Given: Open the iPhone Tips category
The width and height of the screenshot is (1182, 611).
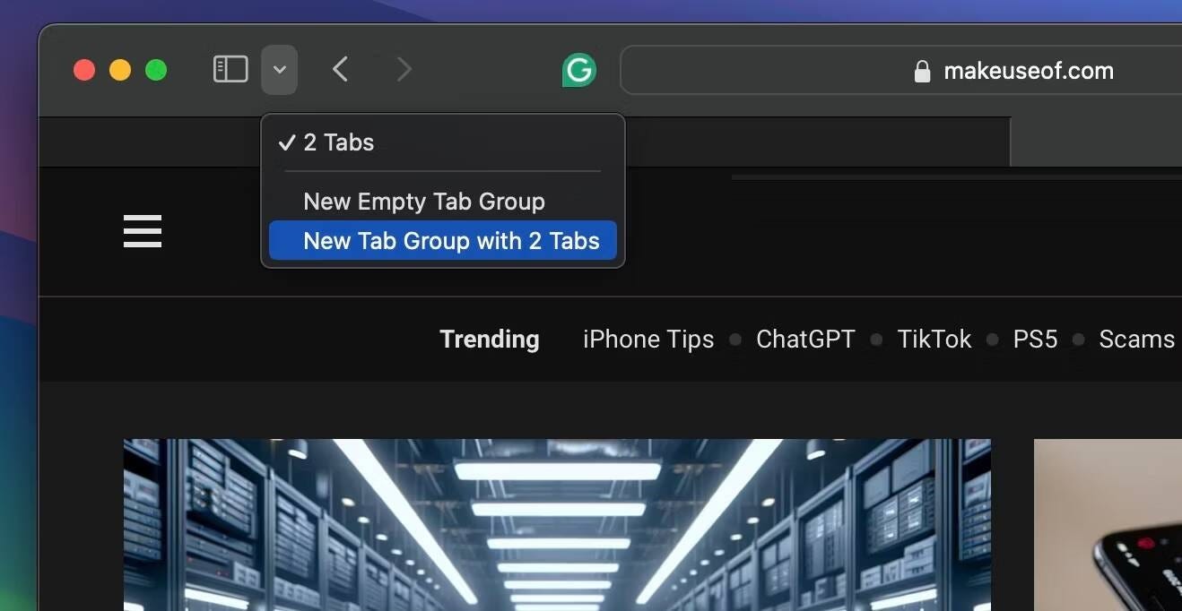Looking at the screenshot, I should pos(647,339).
